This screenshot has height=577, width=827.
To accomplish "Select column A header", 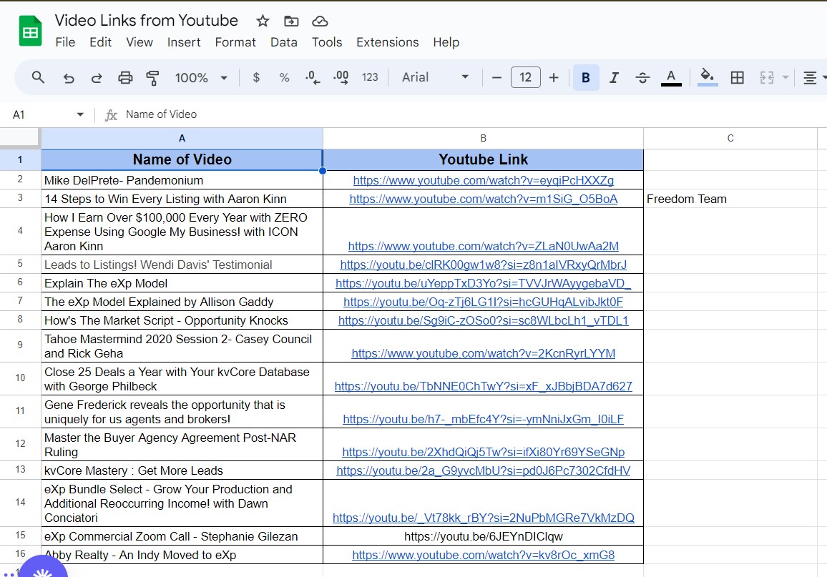I will click(x=182, y=138).
